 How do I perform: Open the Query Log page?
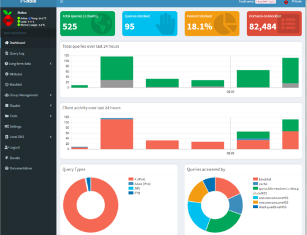pyautogui.click(x=28, y=53)
